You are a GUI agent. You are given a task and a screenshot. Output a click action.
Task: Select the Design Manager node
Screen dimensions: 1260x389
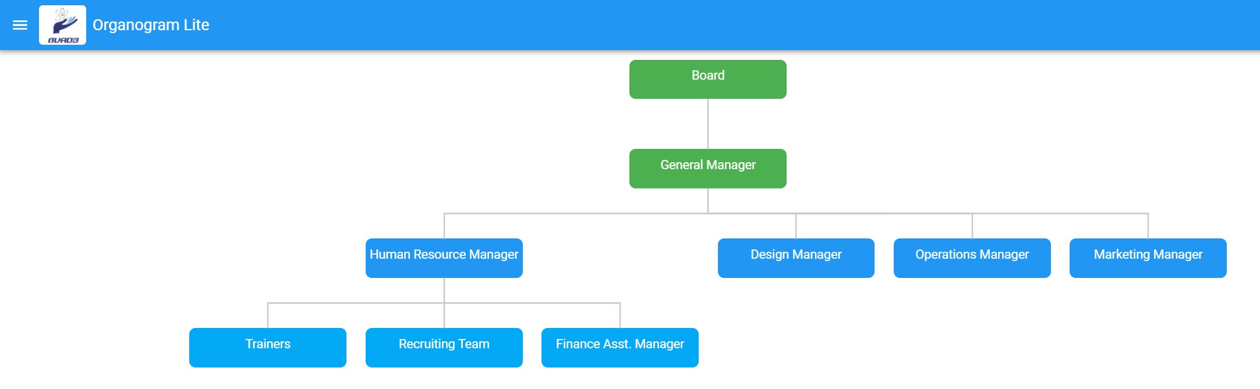795,258
